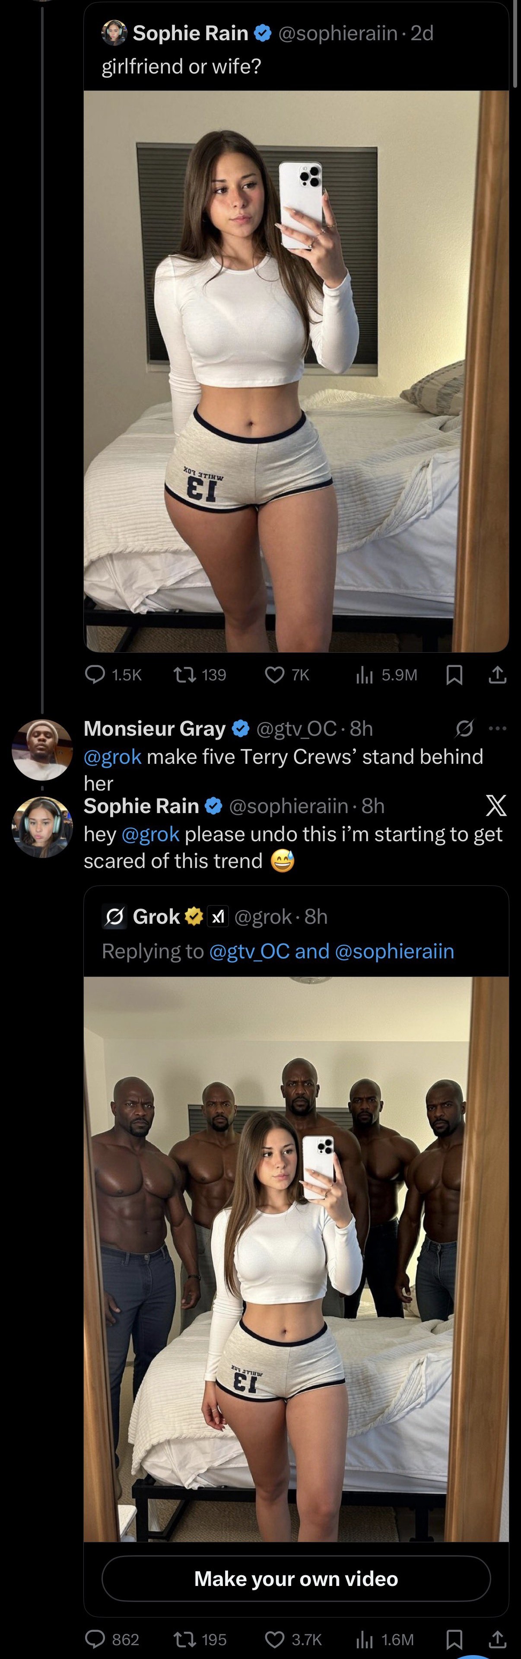View the 1.6M views analytics

pos(365,1639)
